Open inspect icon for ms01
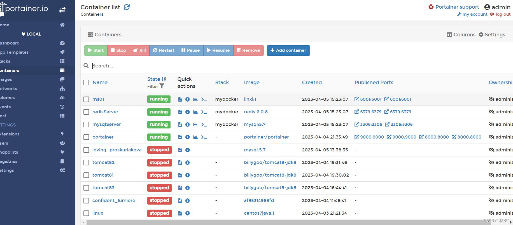Screen dimensions: 513x225 [x=188, y=99]
